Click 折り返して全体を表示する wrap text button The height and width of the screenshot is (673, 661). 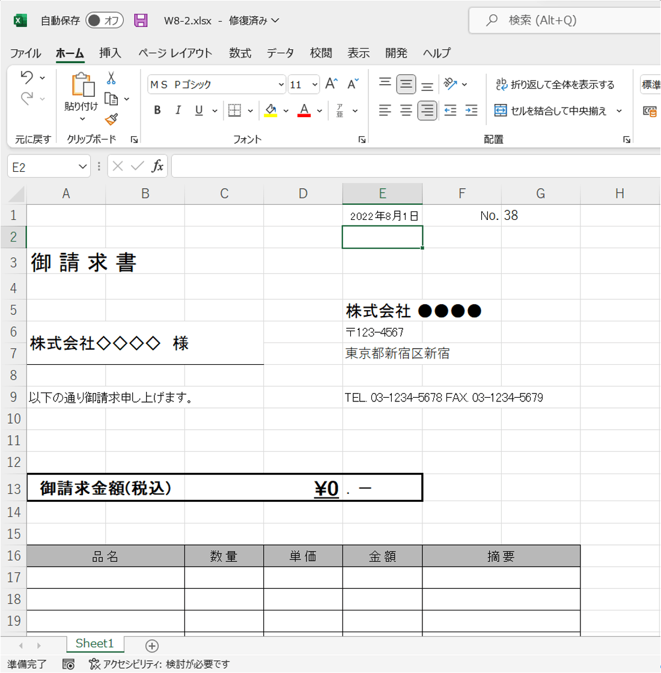554,85
